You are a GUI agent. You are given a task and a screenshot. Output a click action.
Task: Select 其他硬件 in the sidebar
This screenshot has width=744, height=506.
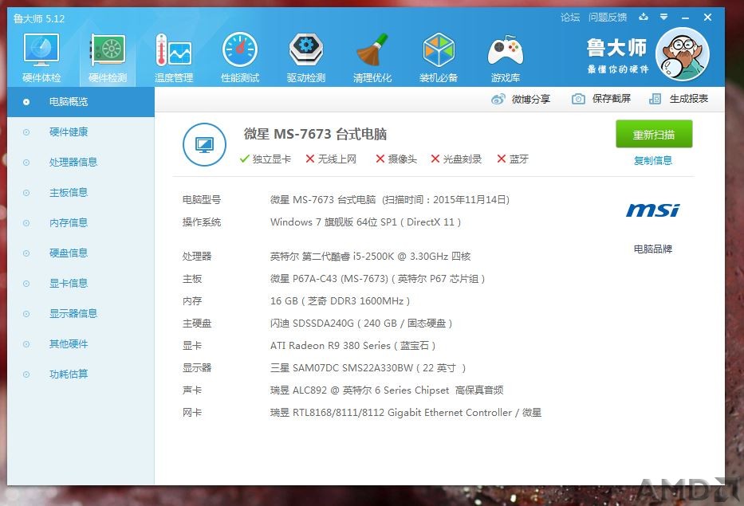(81, 343)
